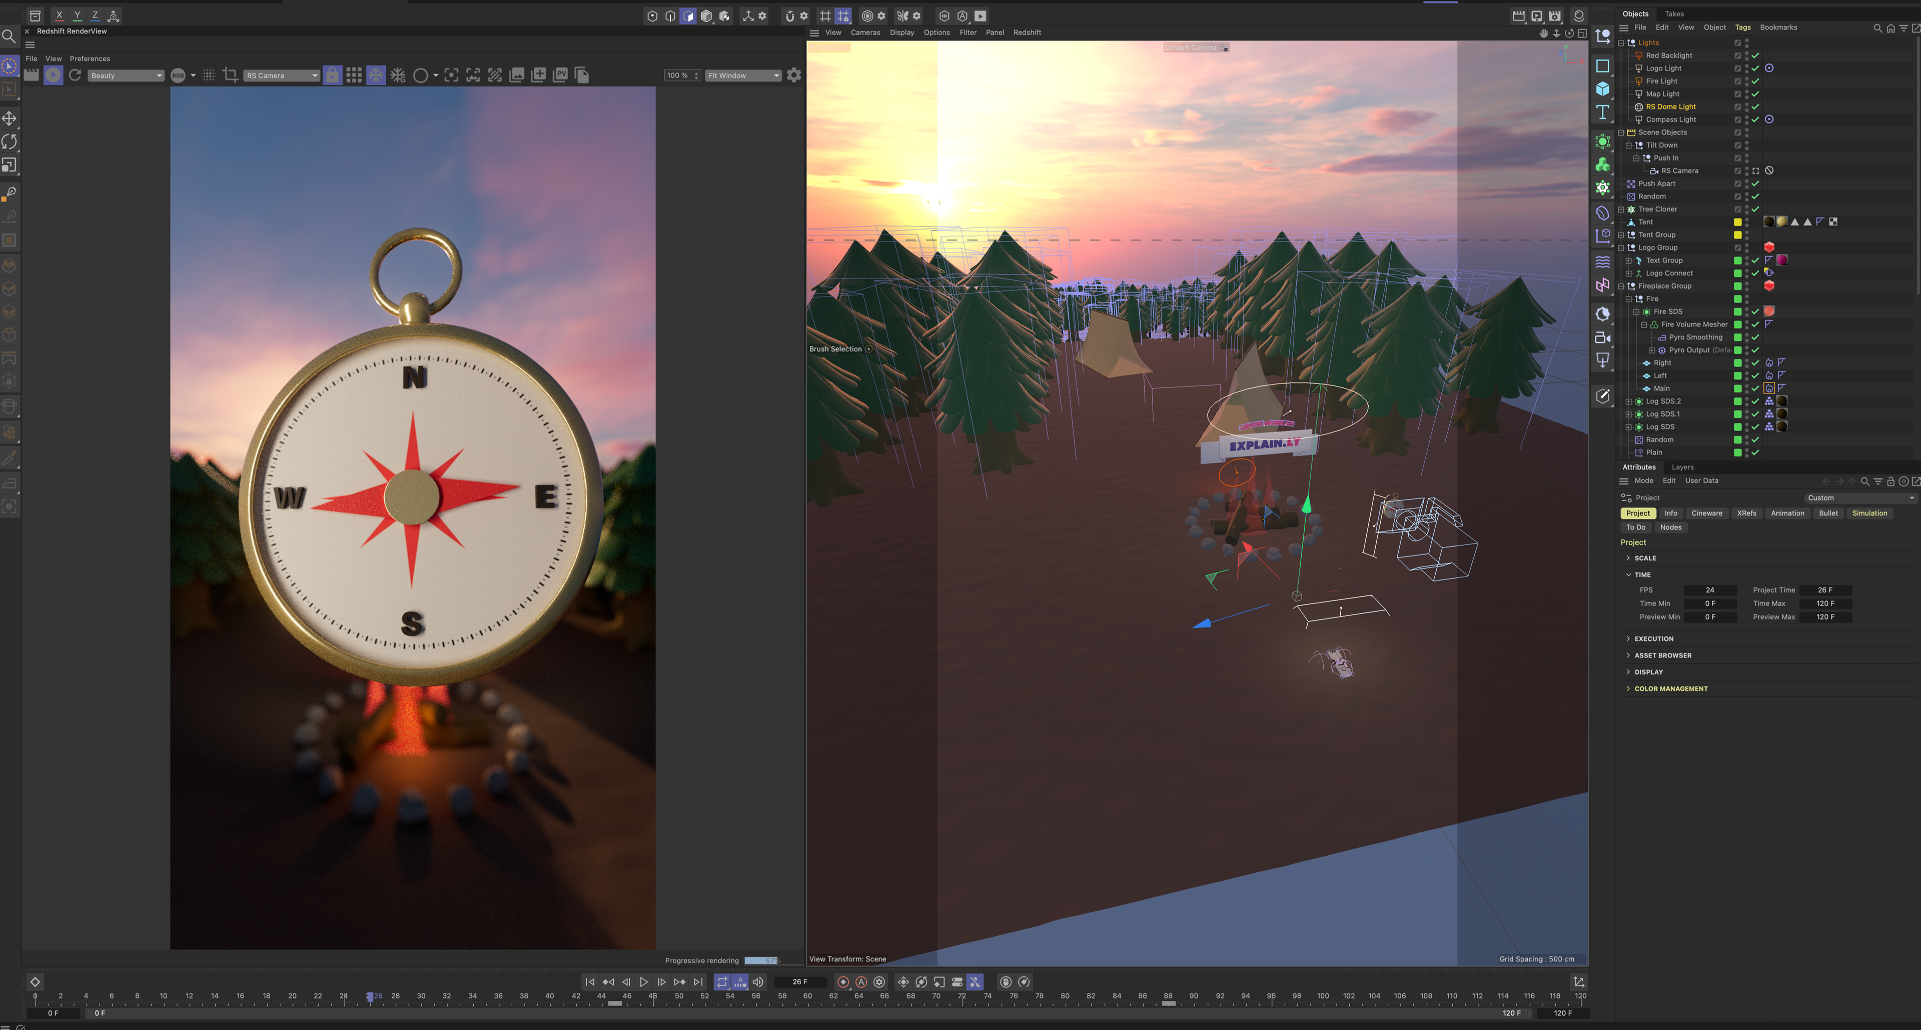
Task: Click the Record Active Objects keyframe button
Action: point(843,982)
